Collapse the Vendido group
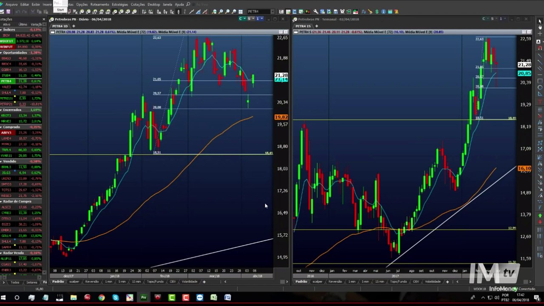 [2, 161]
